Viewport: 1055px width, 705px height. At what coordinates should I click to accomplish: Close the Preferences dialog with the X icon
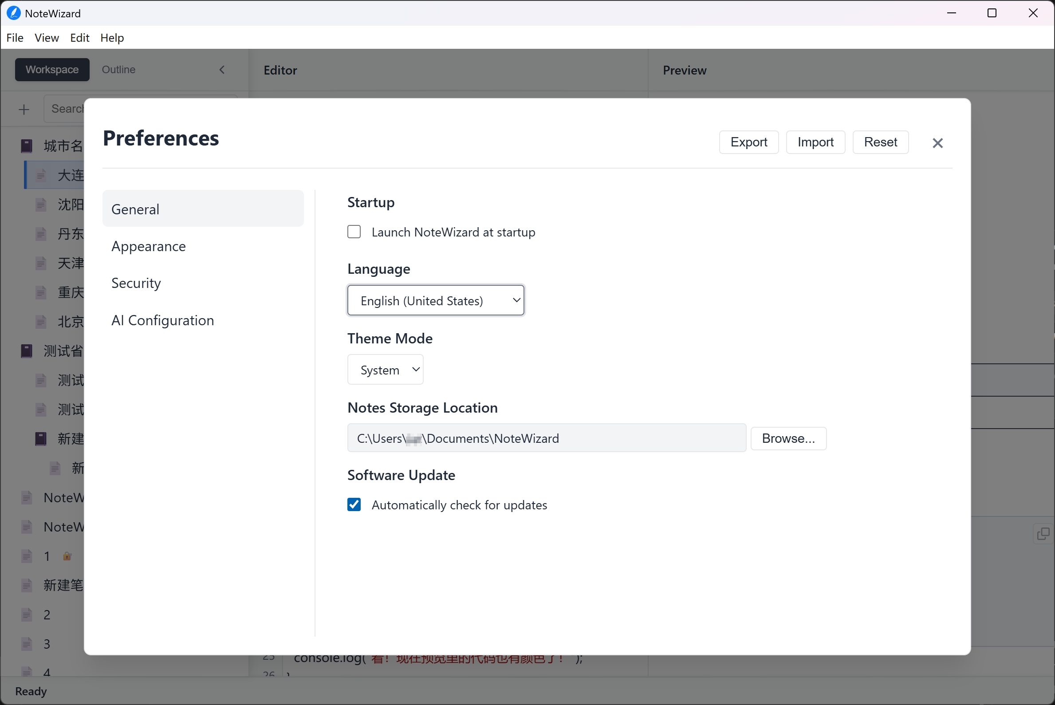tap(937, 143)
